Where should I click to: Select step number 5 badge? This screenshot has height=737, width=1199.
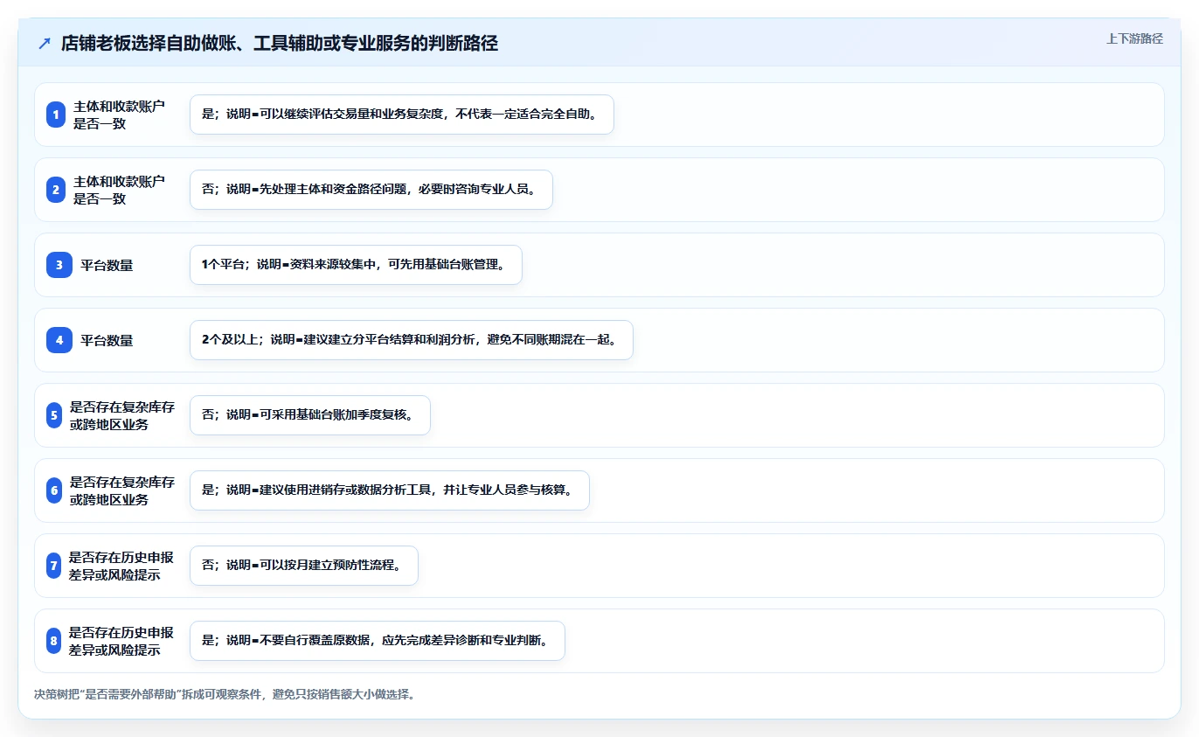click(54, 415)
